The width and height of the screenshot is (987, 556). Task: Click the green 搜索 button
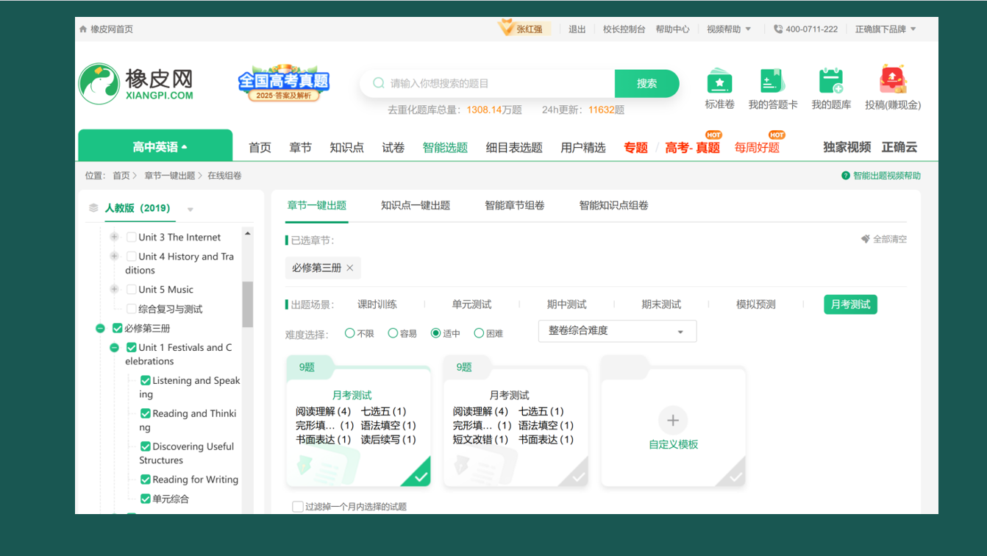point(646,84)
